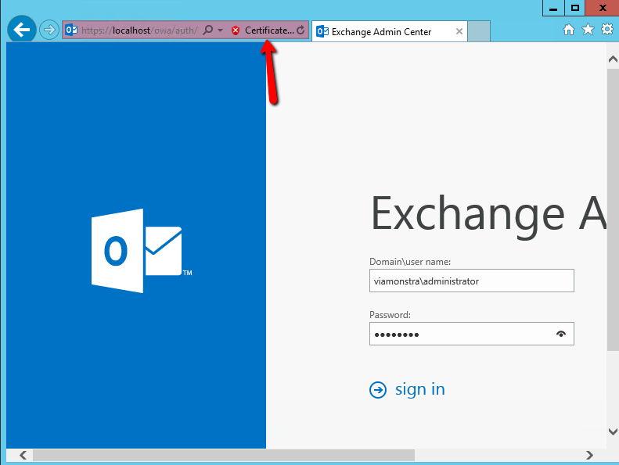Click the browser Forward arrow button
The height and width of the screenshot is (465, 619).
click(49, 30)
